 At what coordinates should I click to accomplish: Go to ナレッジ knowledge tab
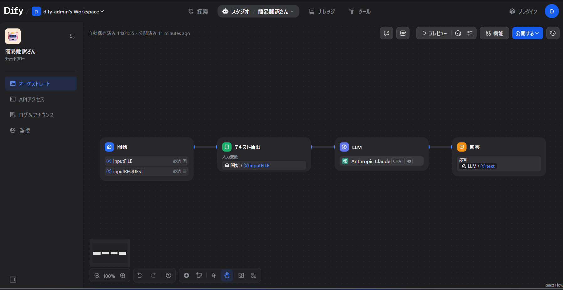point(322,12)
